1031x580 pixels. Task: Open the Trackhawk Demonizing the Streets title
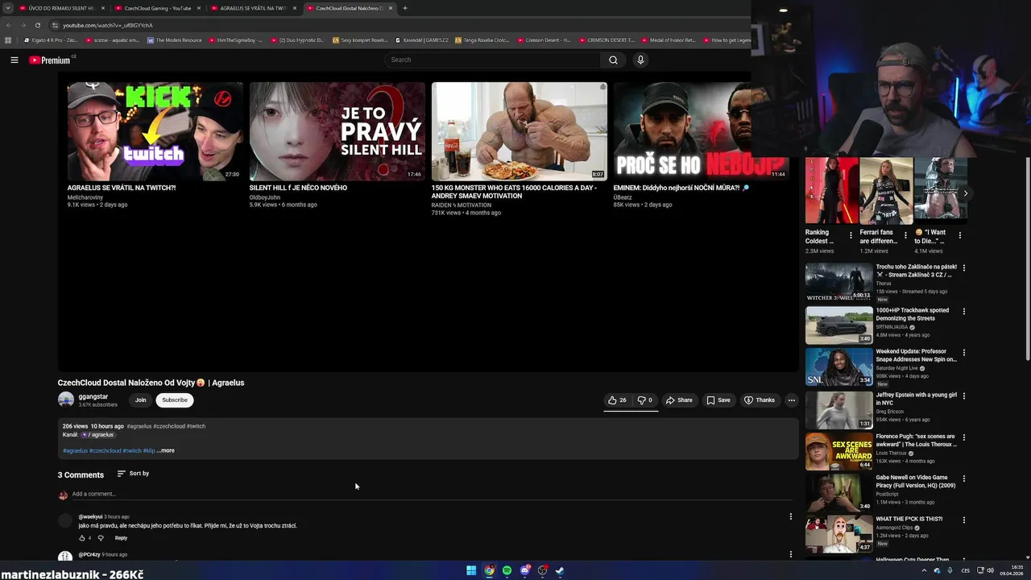pos(913,314)
